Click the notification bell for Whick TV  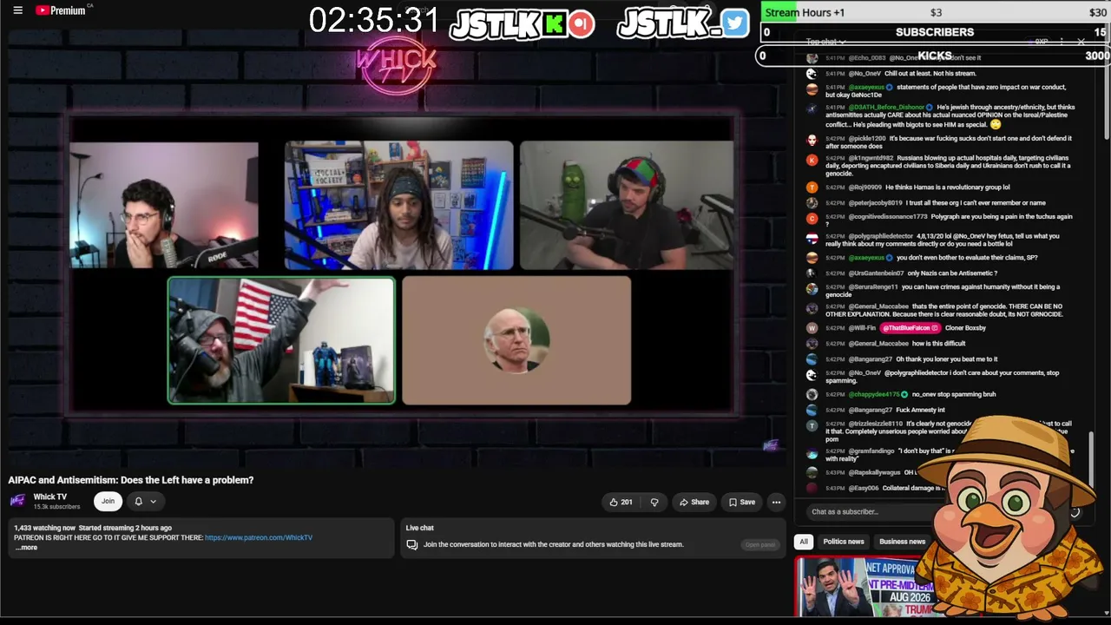click(138, 501)
